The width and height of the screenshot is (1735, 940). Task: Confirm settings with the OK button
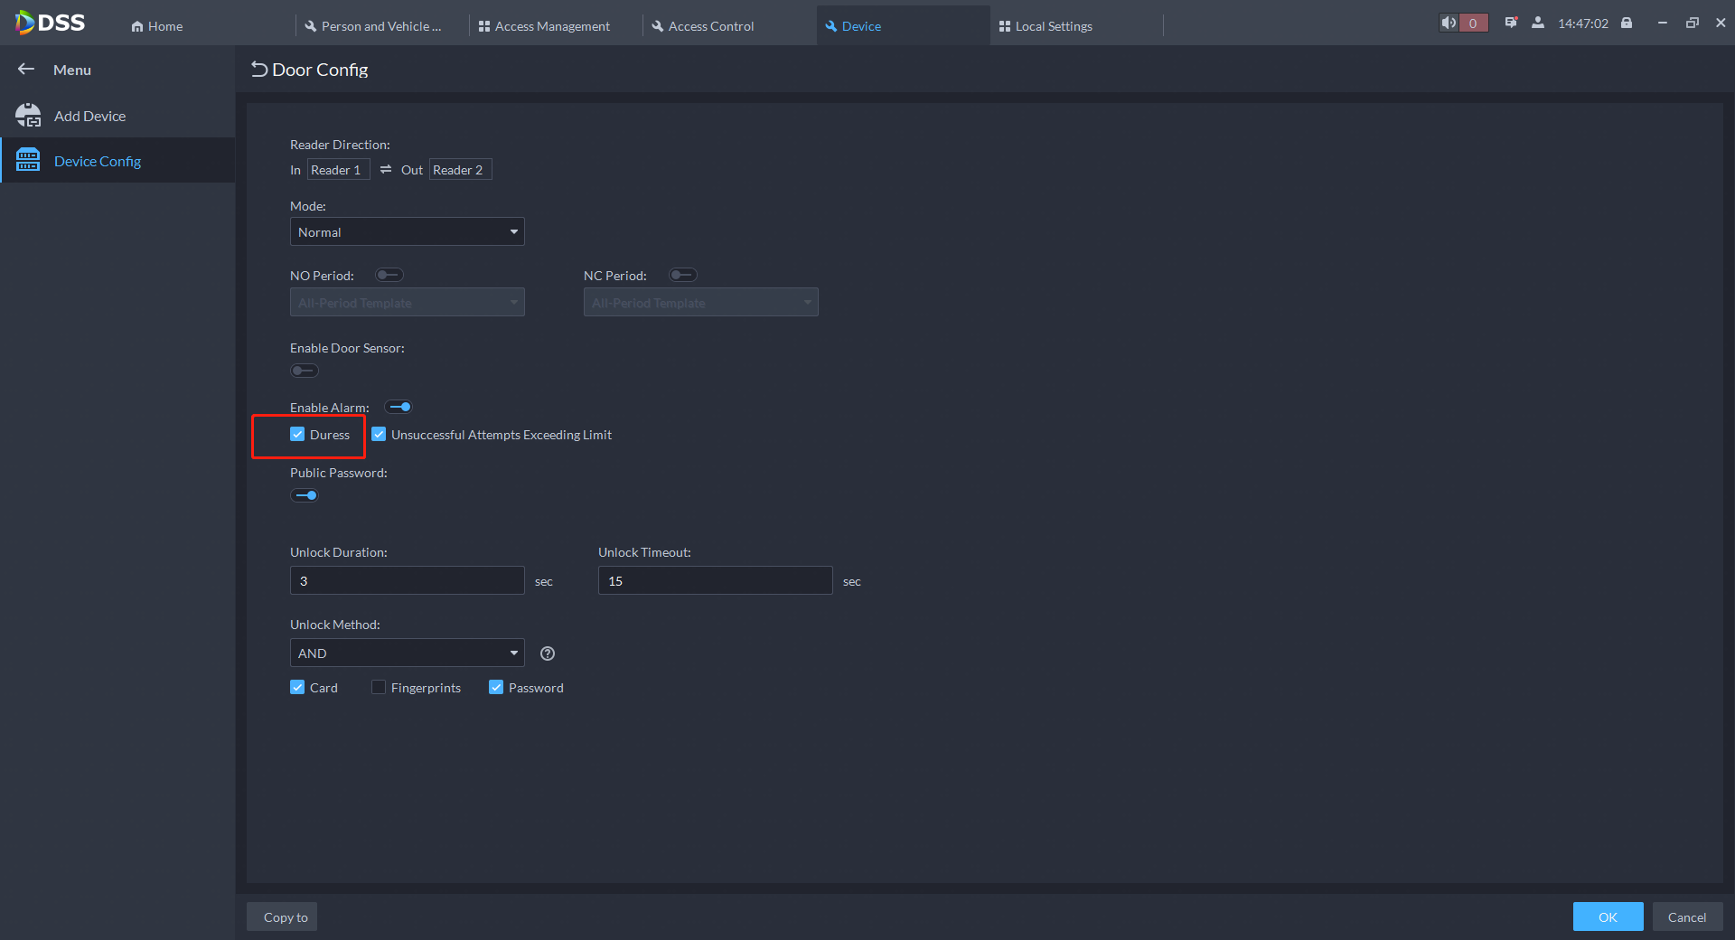point(1608,916)
